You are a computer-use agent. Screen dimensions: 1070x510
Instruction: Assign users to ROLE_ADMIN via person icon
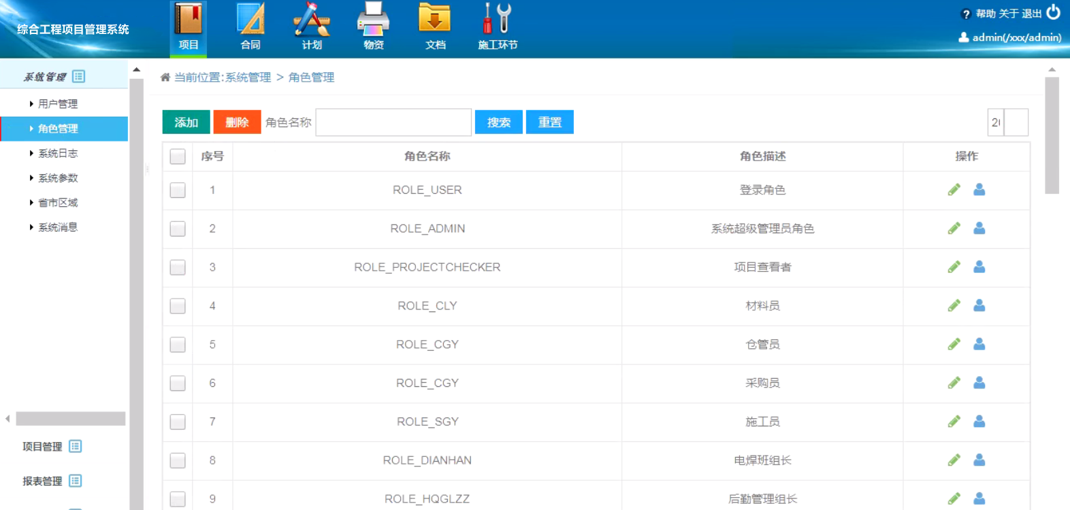click(979, 228)
